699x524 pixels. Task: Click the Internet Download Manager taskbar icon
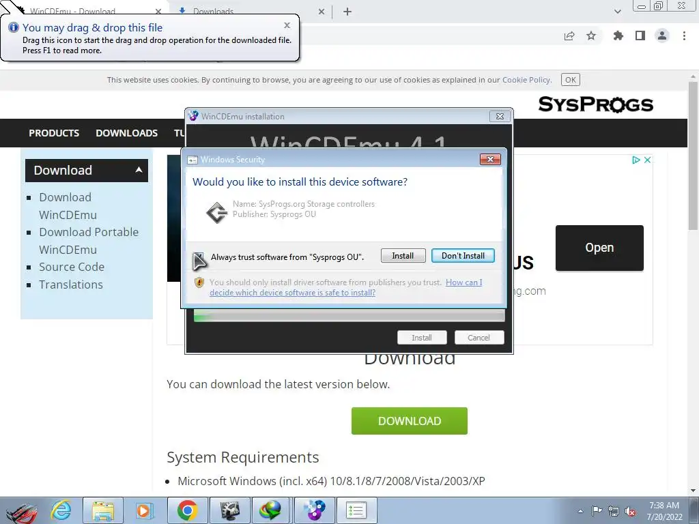click(270, 510)
